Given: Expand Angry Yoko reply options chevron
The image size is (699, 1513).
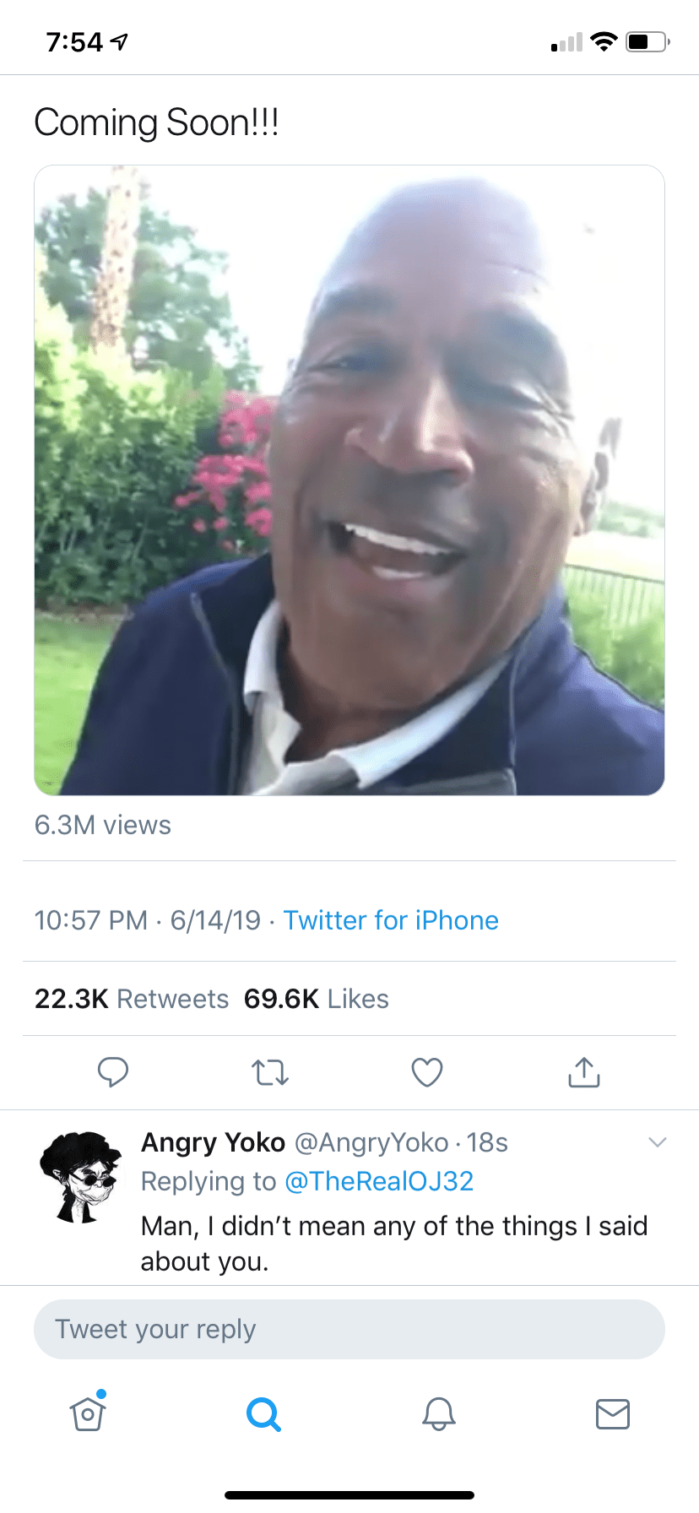Looking at the screenshot, I should pos(657,1142).
